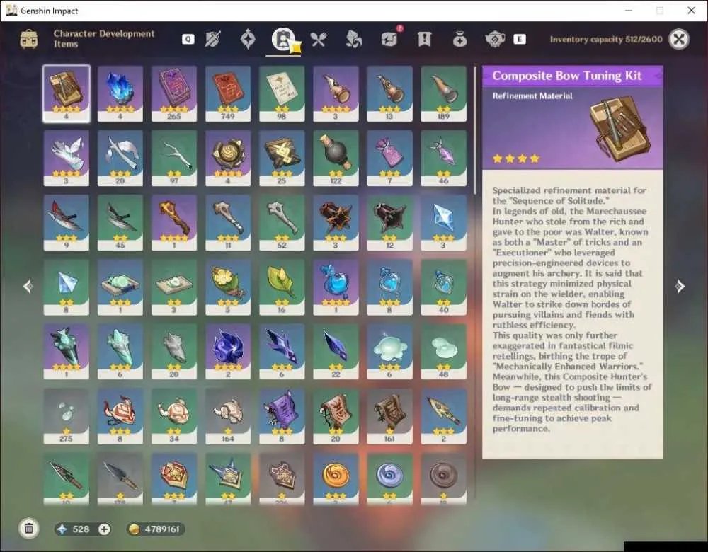Screen dimensions: 708x552
Task: Open the Artifacts inventory tab
Action: (x=248, y=40)
